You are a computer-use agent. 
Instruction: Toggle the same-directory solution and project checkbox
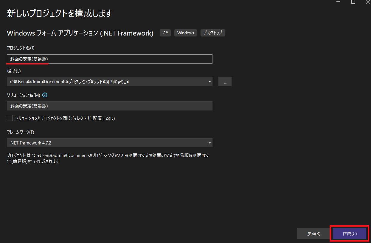pyautogui.click(x=10, y=118)
